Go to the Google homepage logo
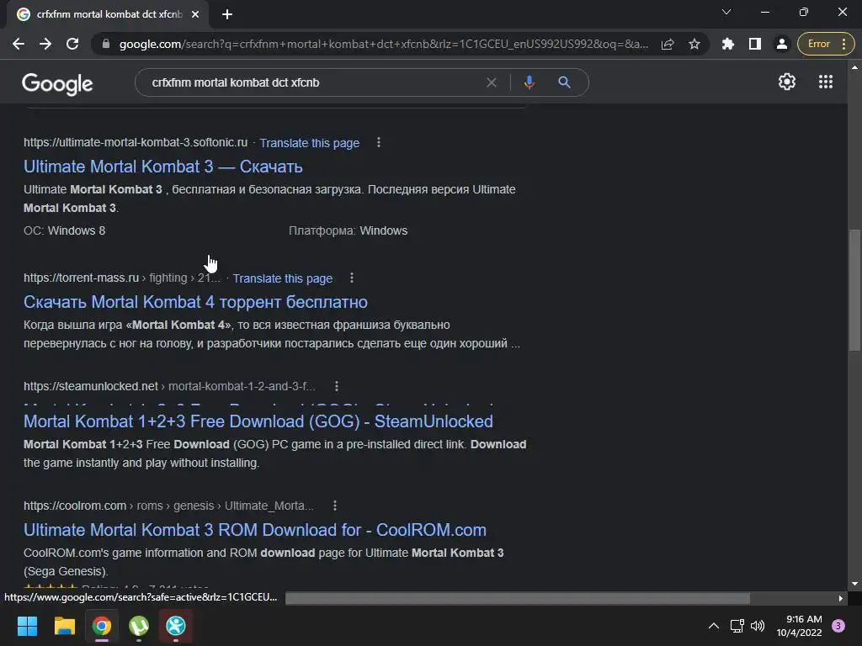The width and height of the screenshot is (862, 646). (57, 83)
